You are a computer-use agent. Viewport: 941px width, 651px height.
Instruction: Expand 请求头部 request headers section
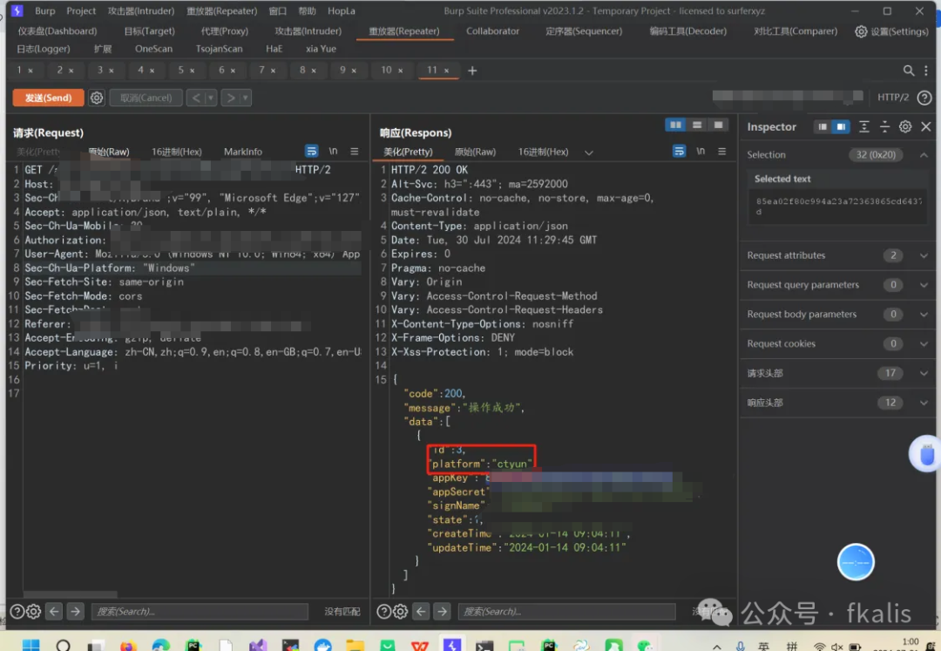point(924,373)
